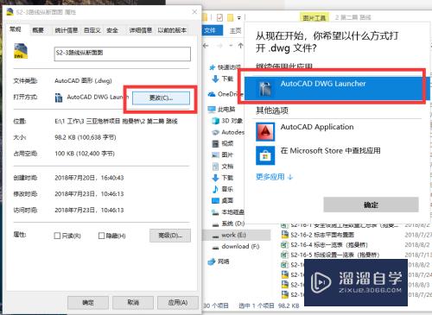432x315 pixels.
Task: Choose the red AutoCAD Application icon
Action: tap(265, 131)
